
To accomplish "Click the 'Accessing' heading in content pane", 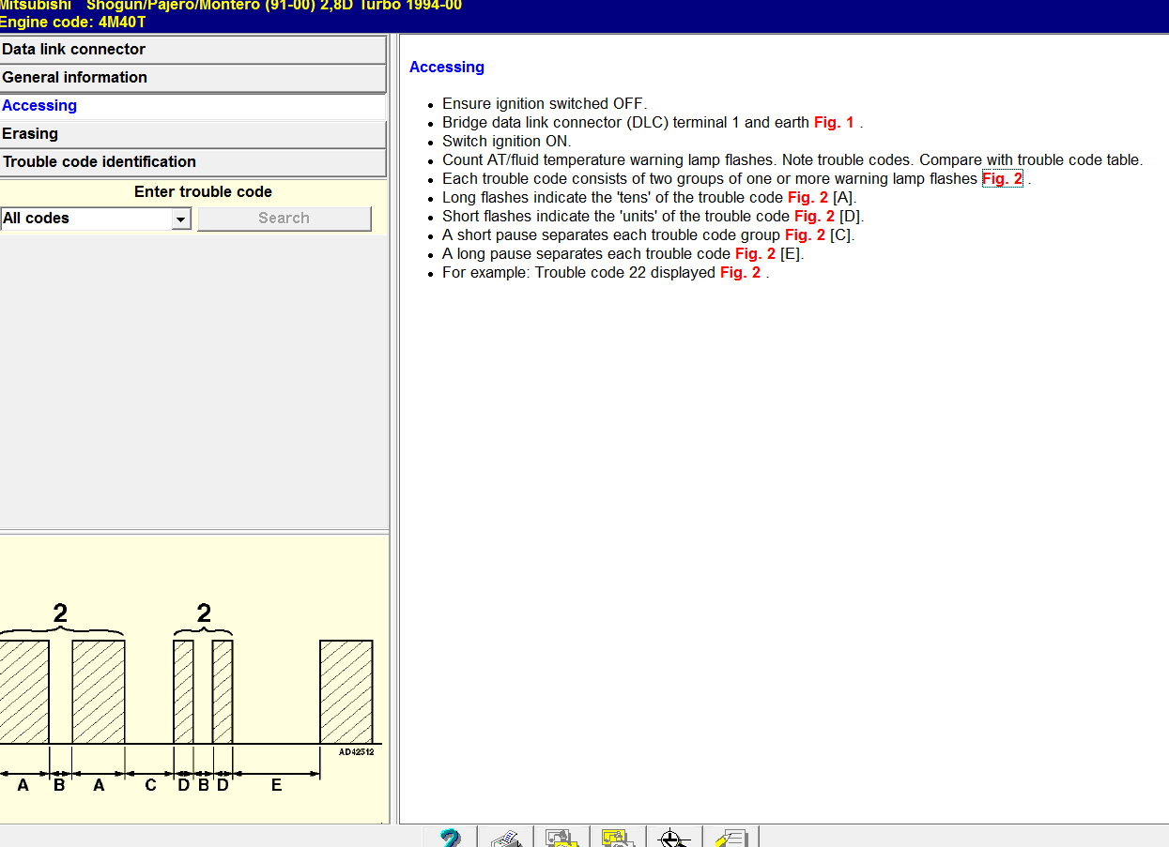I will pyautogui.click(x=447, y=68).
